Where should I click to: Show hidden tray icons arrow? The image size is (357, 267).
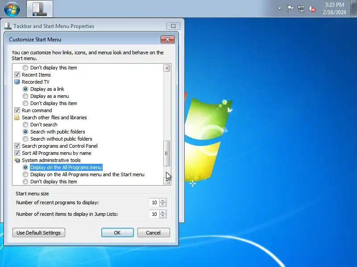[279, 8]
